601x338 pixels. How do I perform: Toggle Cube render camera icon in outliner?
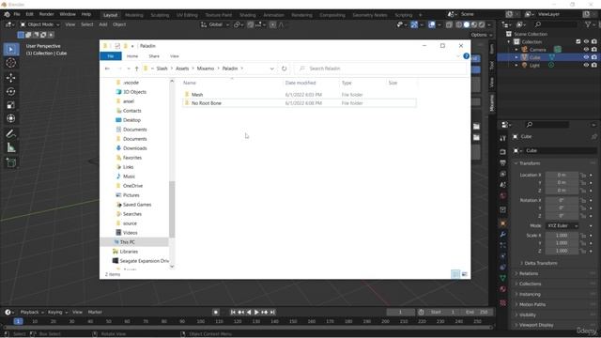click(x=594, y=57)
